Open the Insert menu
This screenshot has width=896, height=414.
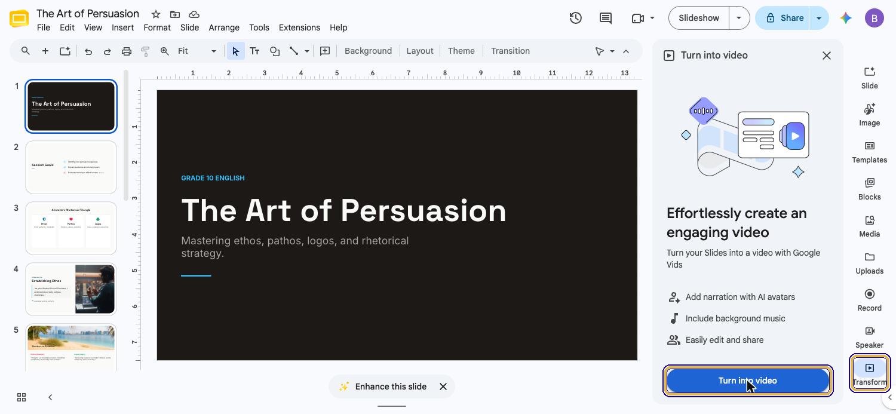tap(122, 27)
